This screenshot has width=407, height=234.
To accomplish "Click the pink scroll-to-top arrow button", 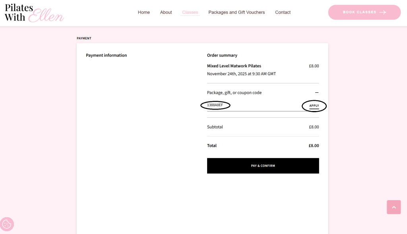I will click(x=393, y=207).
